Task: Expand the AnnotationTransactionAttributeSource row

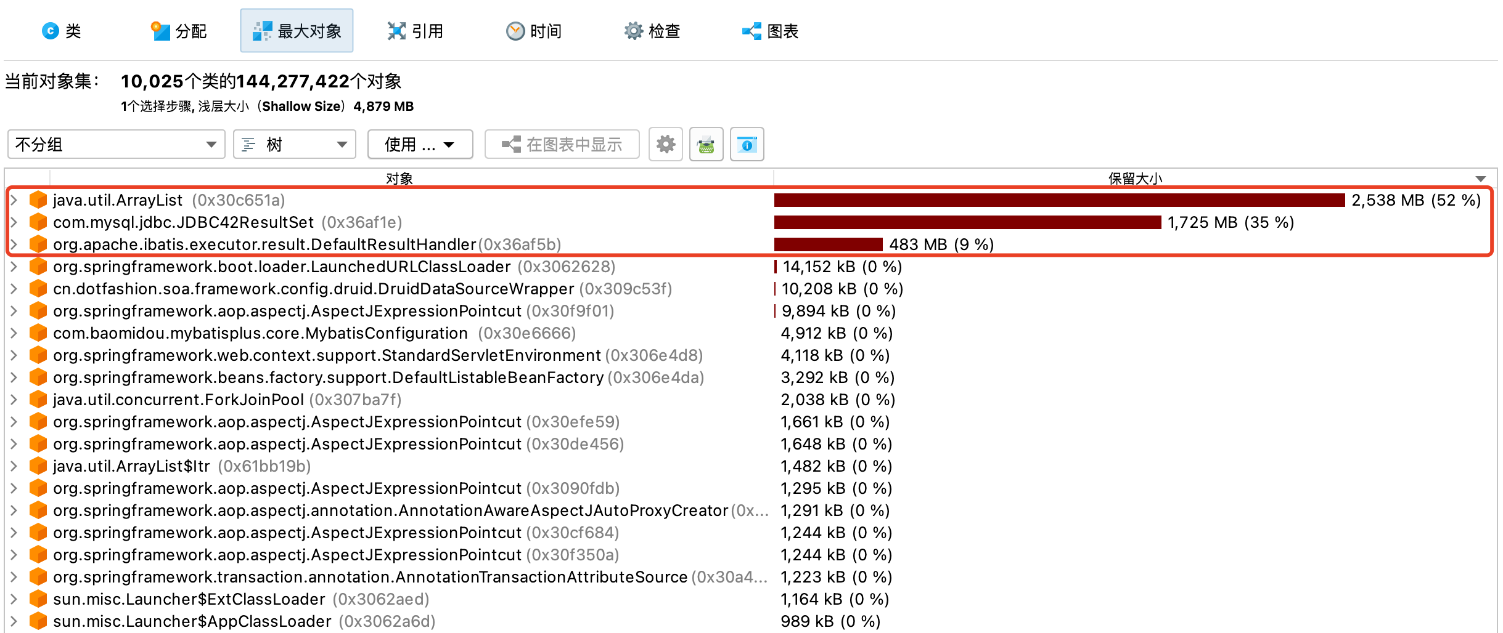Action: (x=14, y=576)
